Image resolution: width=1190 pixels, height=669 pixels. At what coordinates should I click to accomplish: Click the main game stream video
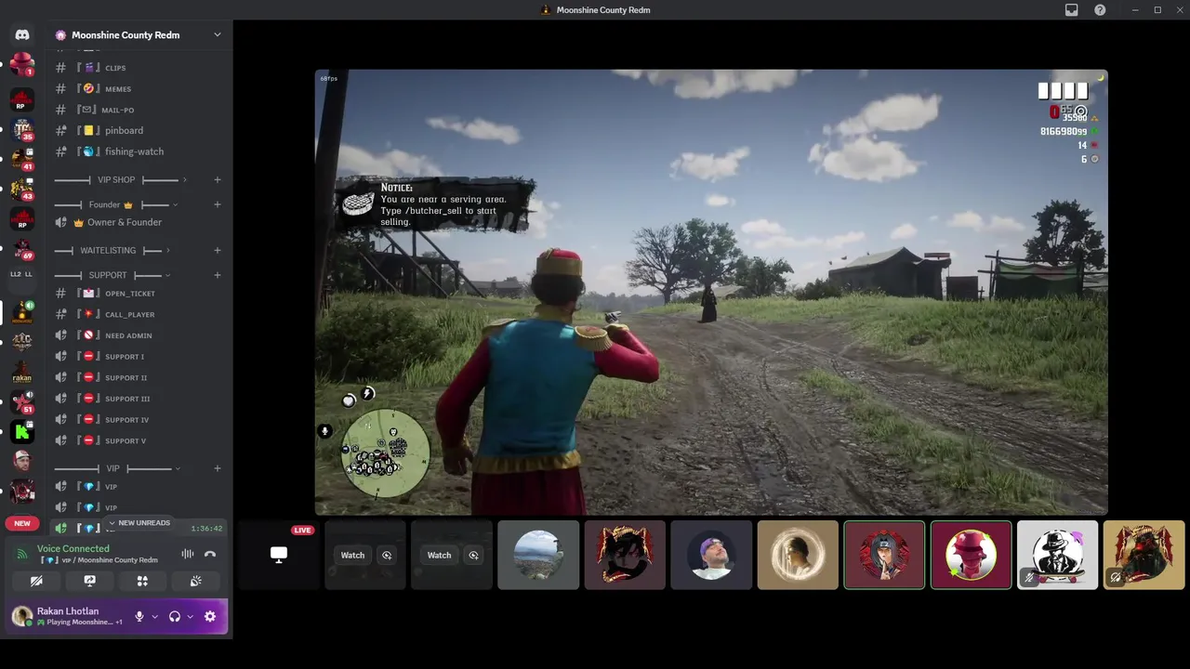tap(711, 292)
